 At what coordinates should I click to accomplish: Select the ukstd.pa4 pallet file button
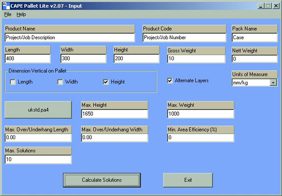click(x=38, y=110)
